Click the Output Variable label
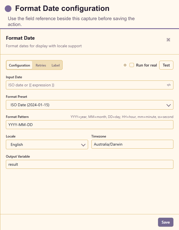Image resolution: width=179 pixels, height=230 pixels. pos(18,157)
